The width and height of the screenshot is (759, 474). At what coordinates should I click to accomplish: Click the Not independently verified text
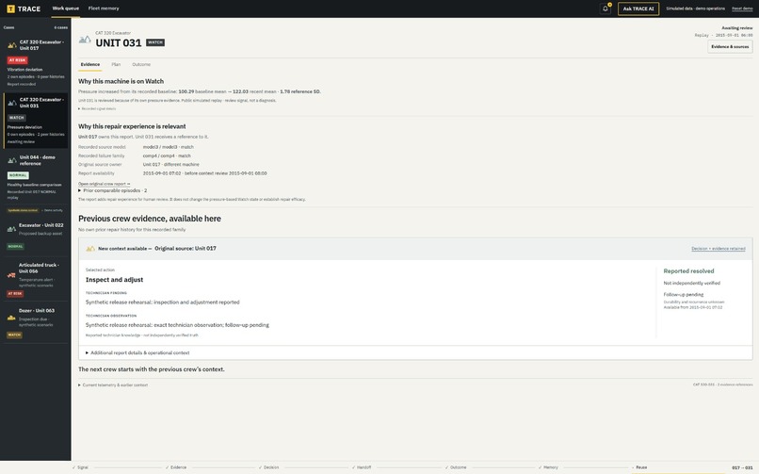pos(692,284)
